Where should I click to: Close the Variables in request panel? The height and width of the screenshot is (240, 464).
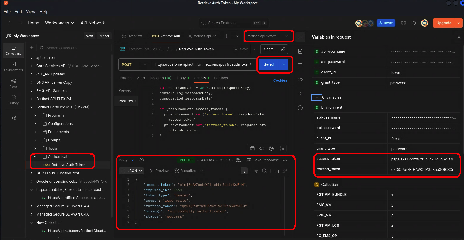click(459, 37)
